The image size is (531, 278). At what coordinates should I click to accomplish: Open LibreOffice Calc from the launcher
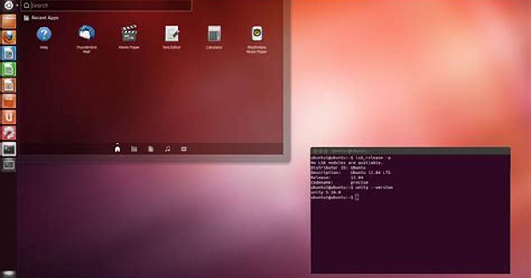8,69
